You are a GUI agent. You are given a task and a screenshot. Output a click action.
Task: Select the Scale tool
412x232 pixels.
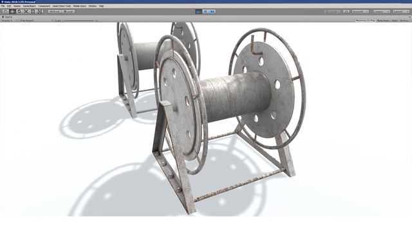(26, 12)
